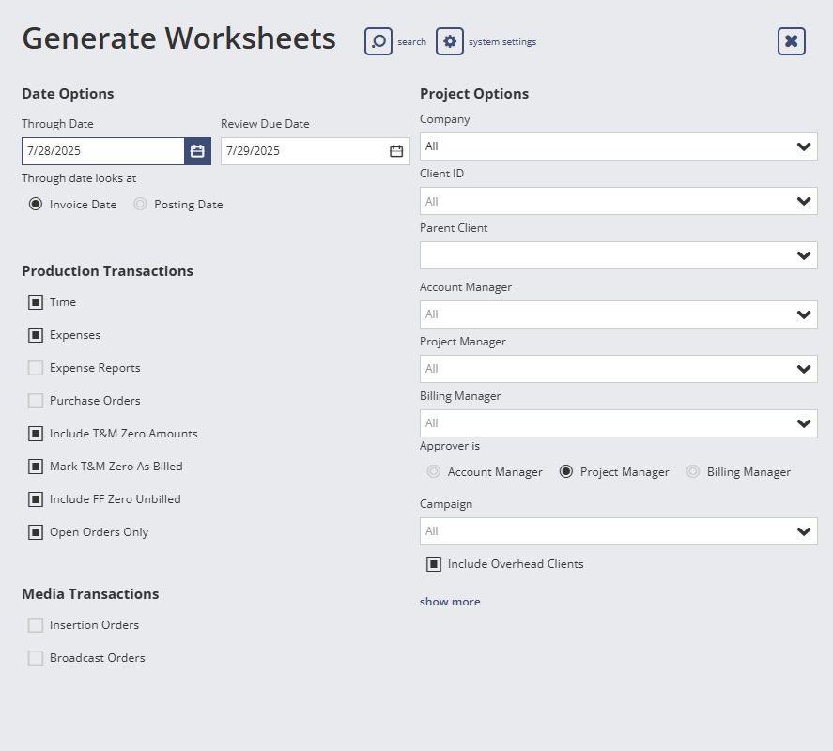Click the search magnifier icon
Image resolution: width=833 pixels, height=751 pixels.
(378, 41)
